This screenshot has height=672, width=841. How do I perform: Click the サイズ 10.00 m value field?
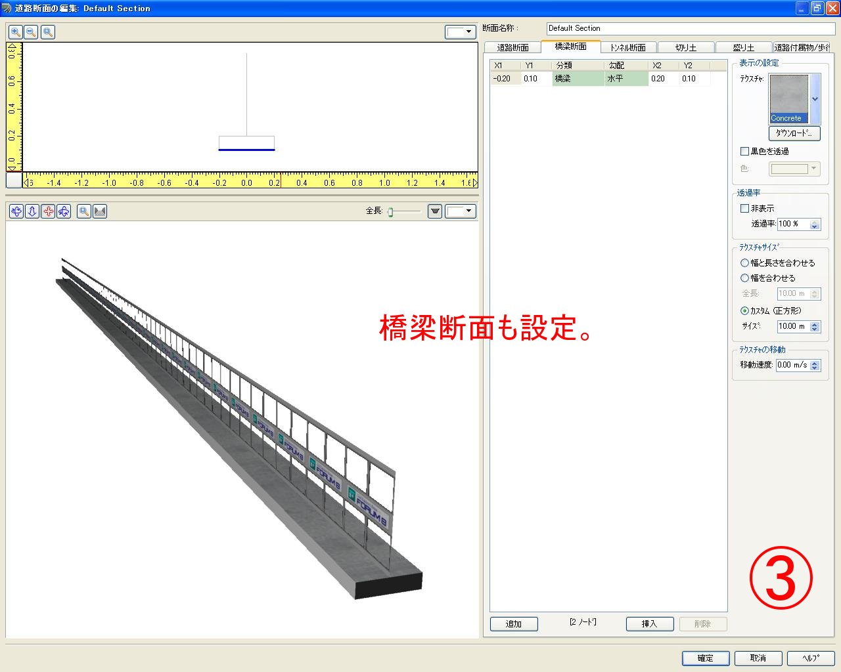coord(794,326)
